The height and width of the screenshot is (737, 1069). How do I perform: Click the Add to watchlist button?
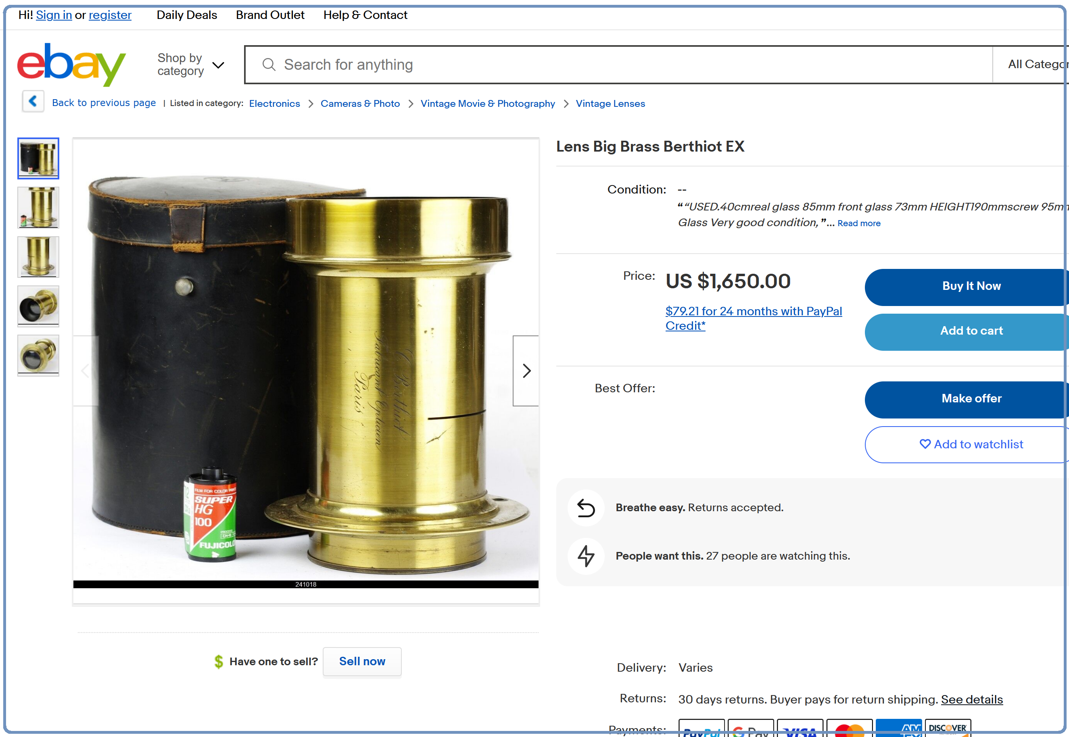[x=967, y=444]
